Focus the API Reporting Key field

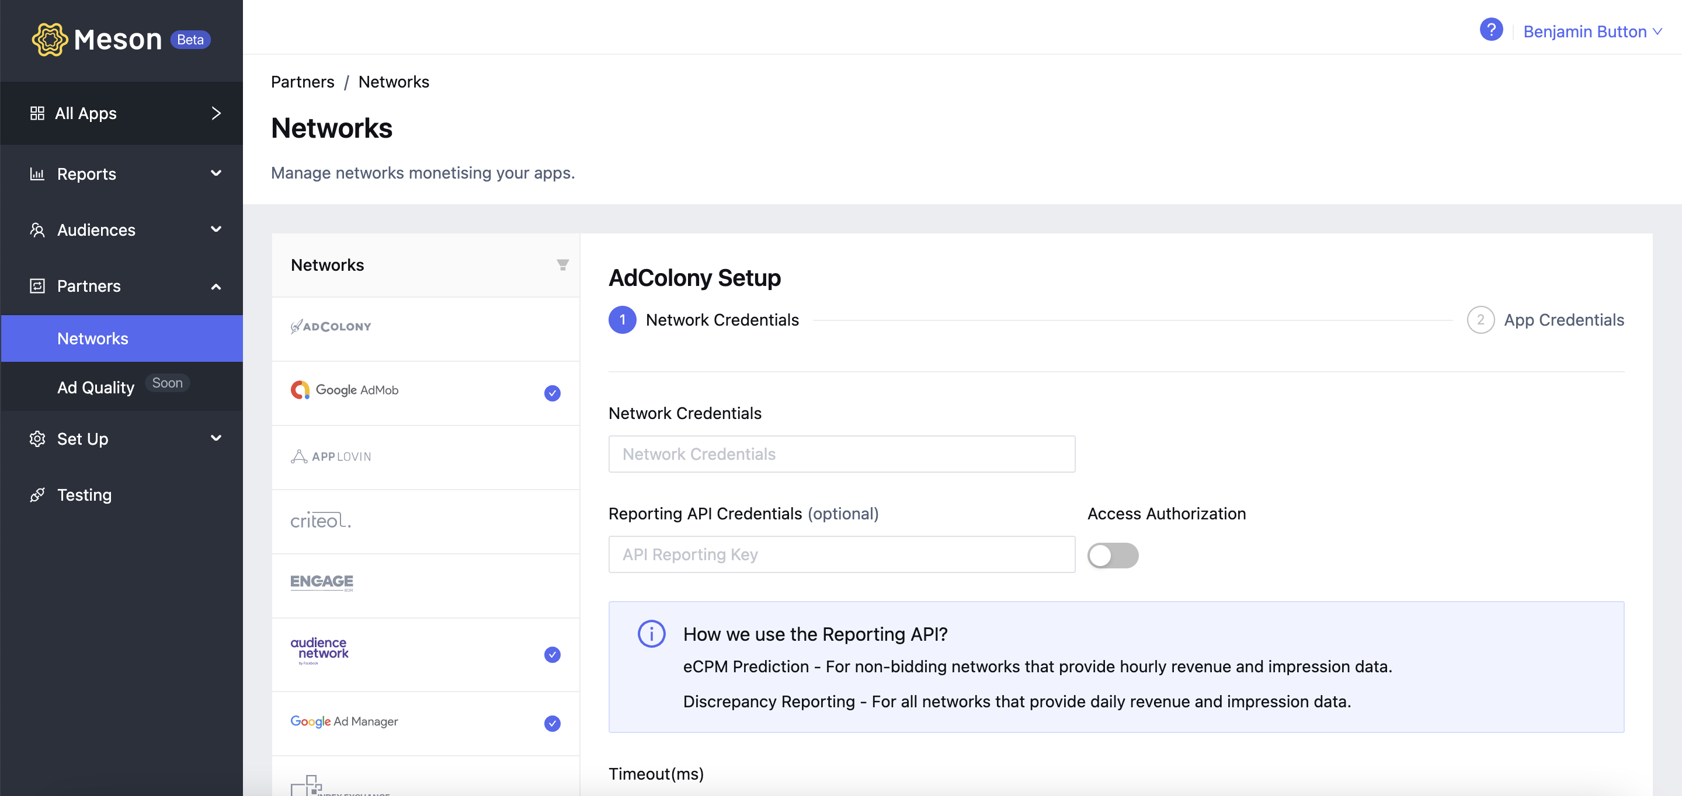[841, 554]
